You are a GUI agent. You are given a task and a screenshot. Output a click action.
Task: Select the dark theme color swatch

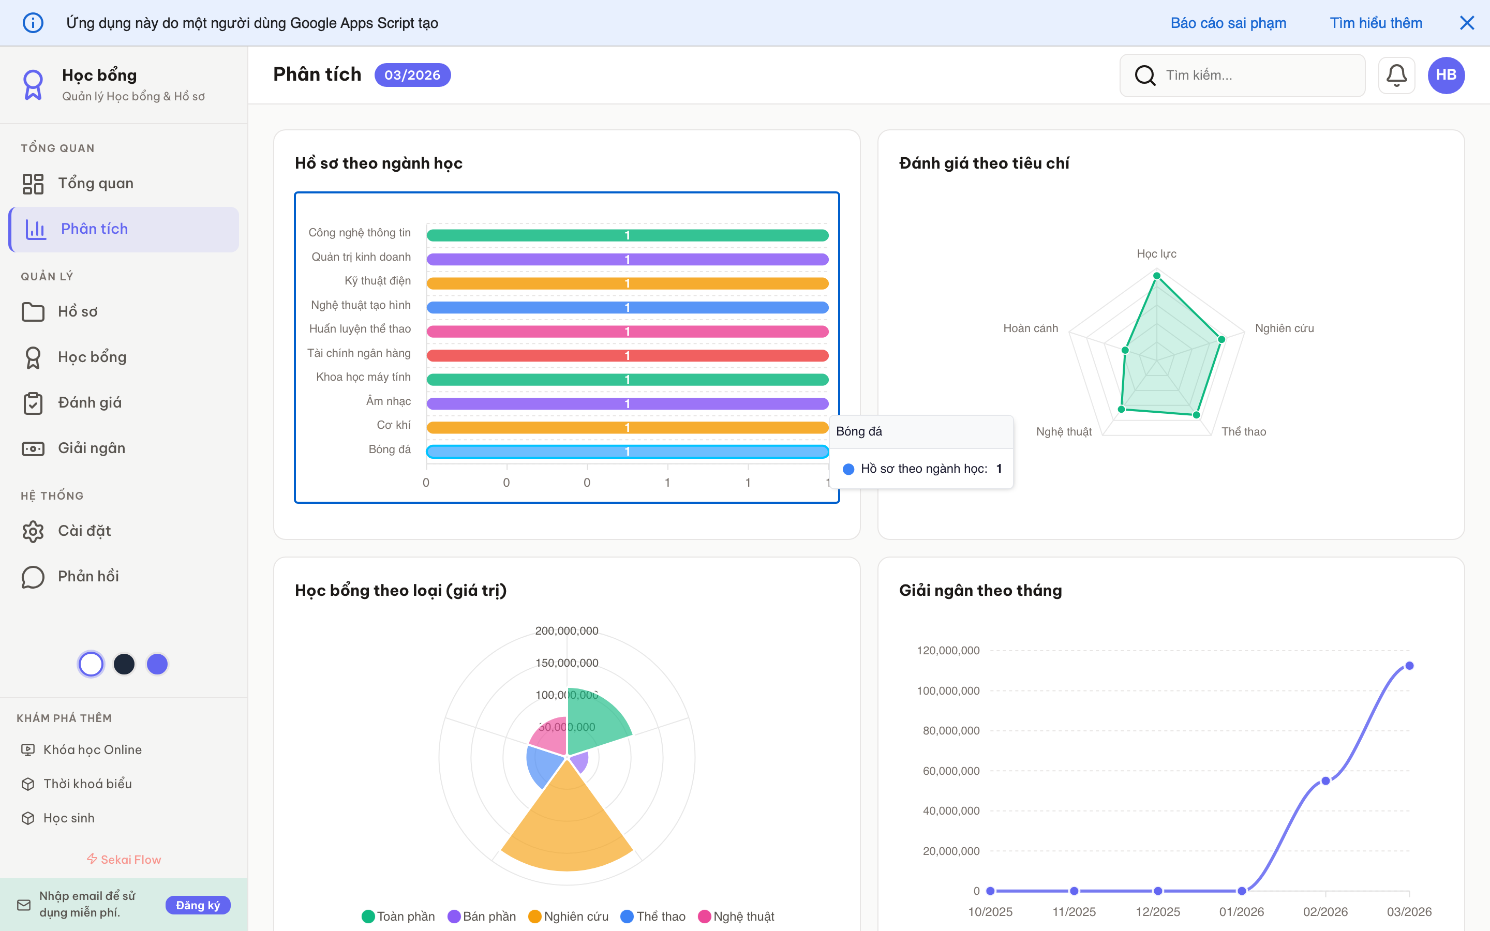(124, 664)
